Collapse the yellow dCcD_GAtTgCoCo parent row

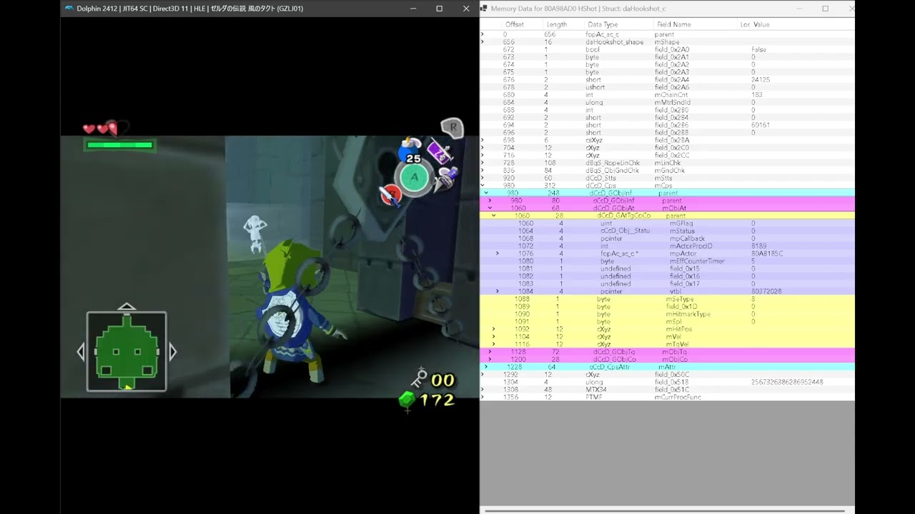[x=494, y=216]
